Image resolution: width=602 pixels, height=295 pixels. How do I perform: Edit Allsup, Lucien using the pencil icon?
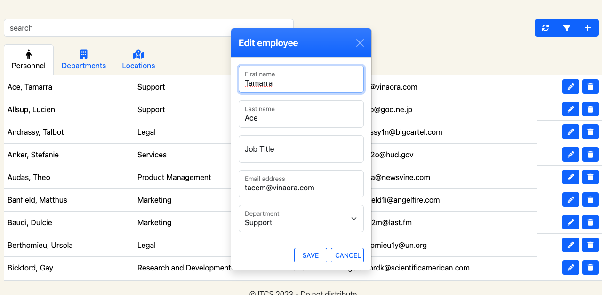[570, 109]
